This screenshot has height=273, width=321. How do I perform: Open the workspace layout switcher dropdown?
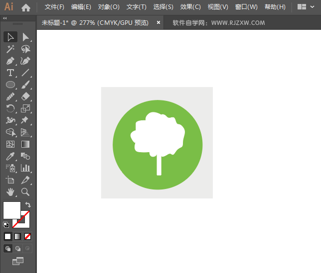click(306, 7)
